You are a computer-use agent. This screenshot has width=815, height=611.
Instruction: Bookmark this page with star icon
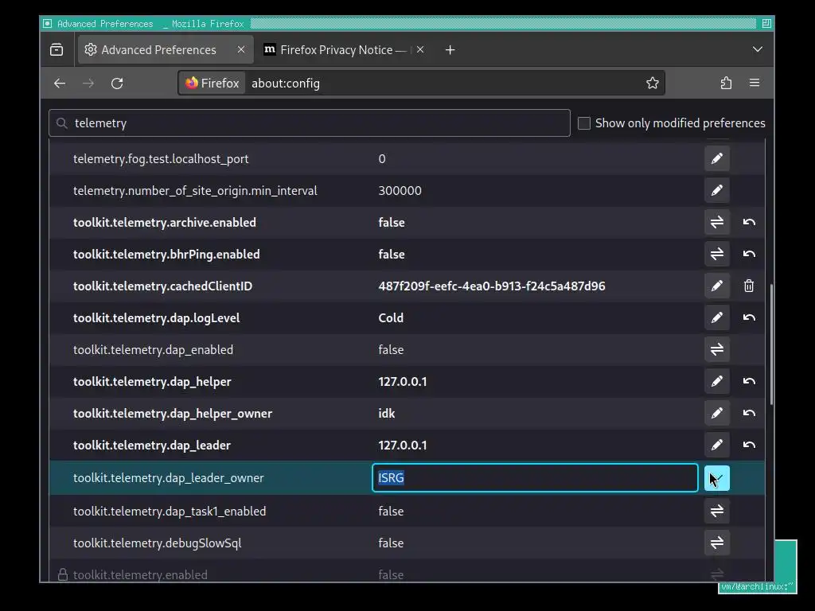click(x=653, y=83)
